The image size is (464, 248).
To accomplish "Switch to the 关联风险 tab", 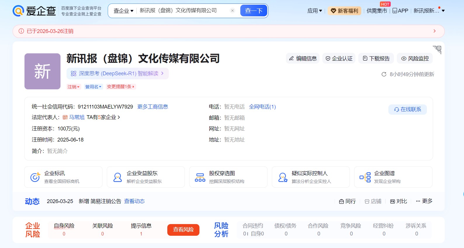I will tap(102, 226).
